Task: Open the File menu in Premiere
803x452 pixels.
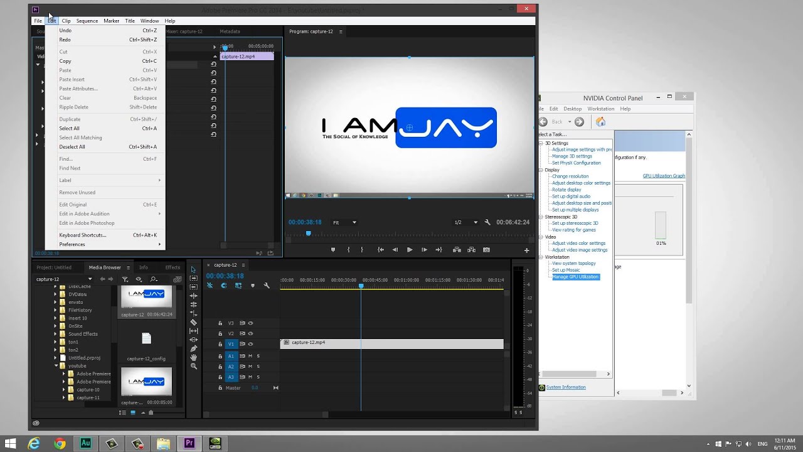Action: click(x=38, y=21)
